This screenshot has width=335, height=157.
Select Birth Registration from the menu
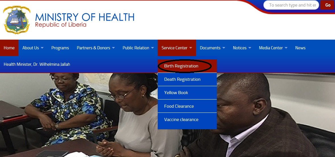[187, 66]
